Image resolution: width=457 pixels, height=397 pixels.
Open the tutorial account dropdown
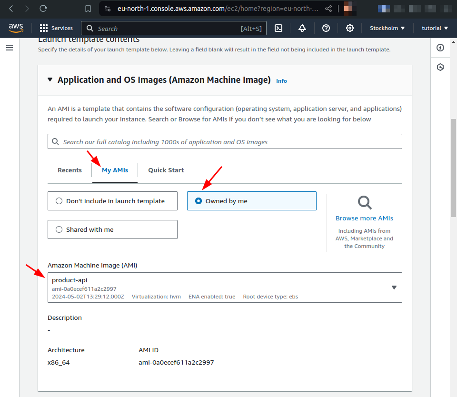435,28
